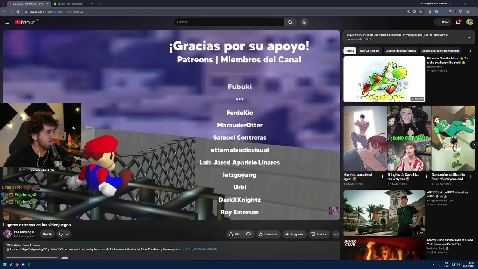Open the ANTIOQUÍA La RUTA casual thumbnail

[384, 213]
